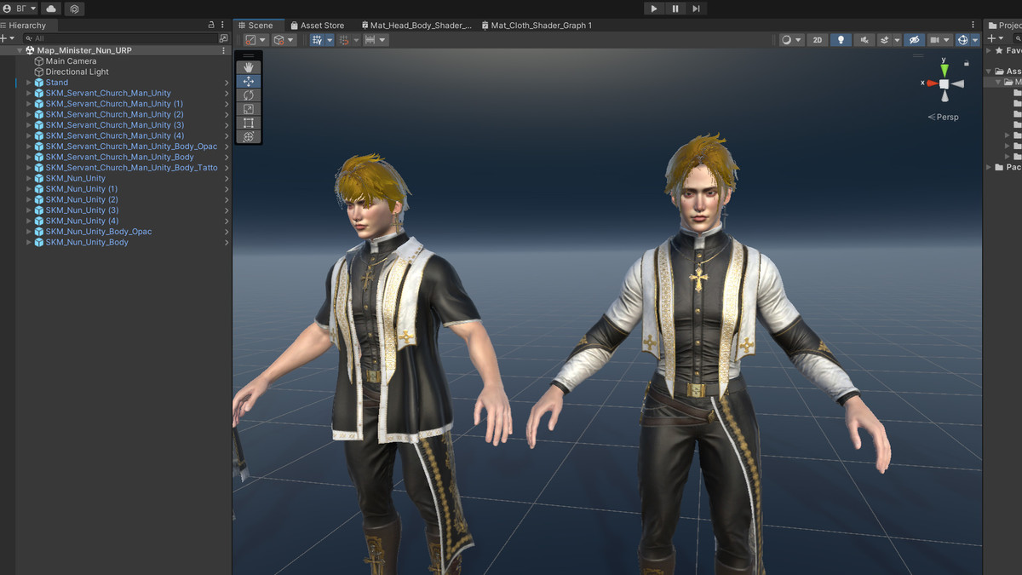Open the Hierarchy create plus dropdown

click(8, 38)
